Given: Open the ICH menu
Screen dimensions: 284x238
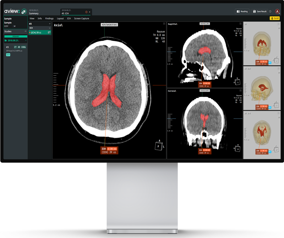Looking at the screenshot, I should 69,18.
